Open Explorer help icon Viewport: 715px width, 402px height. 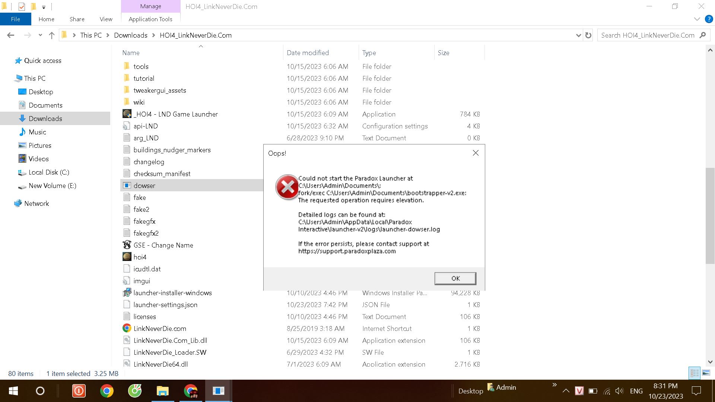[x=709, y=19]
